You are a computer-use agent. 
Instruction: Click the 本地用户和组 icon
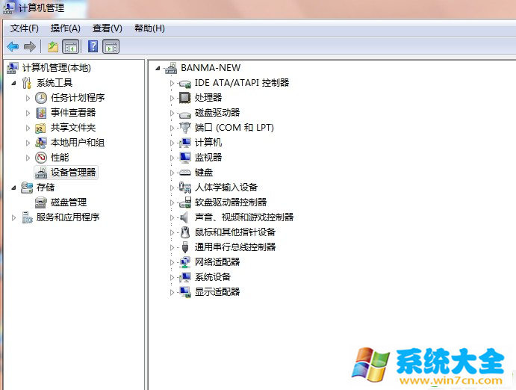coord(41,143)
